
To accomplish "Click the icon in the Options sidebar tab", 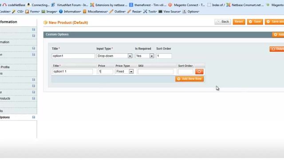I will (34, 117).
